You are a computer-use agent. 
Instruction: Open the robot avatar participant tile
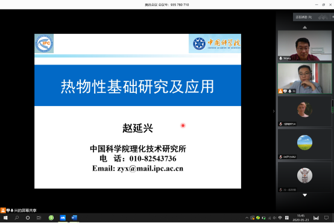pos(304,177)
